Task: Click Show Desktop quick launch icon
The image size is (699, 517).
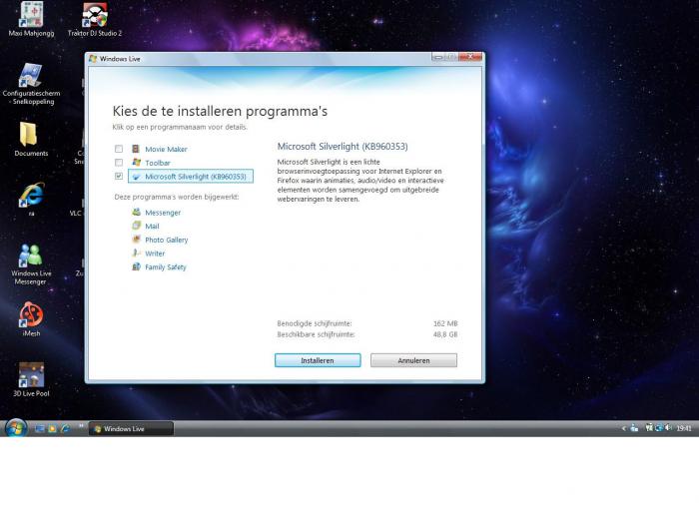Action: pos(40,429)
